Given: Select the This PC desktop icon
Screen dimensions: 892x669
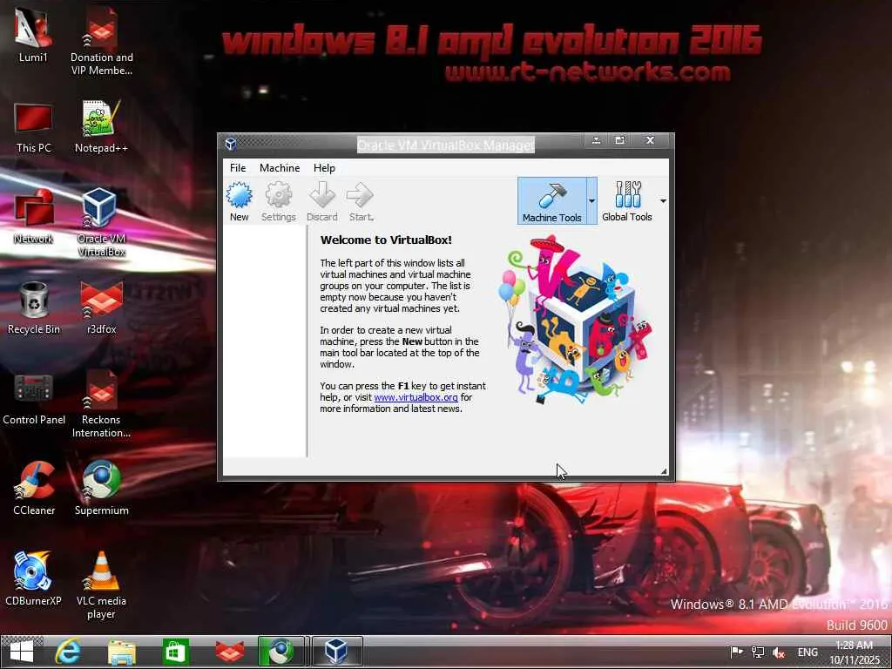Looking at the screenshot, I should click(x=33, y=127).
